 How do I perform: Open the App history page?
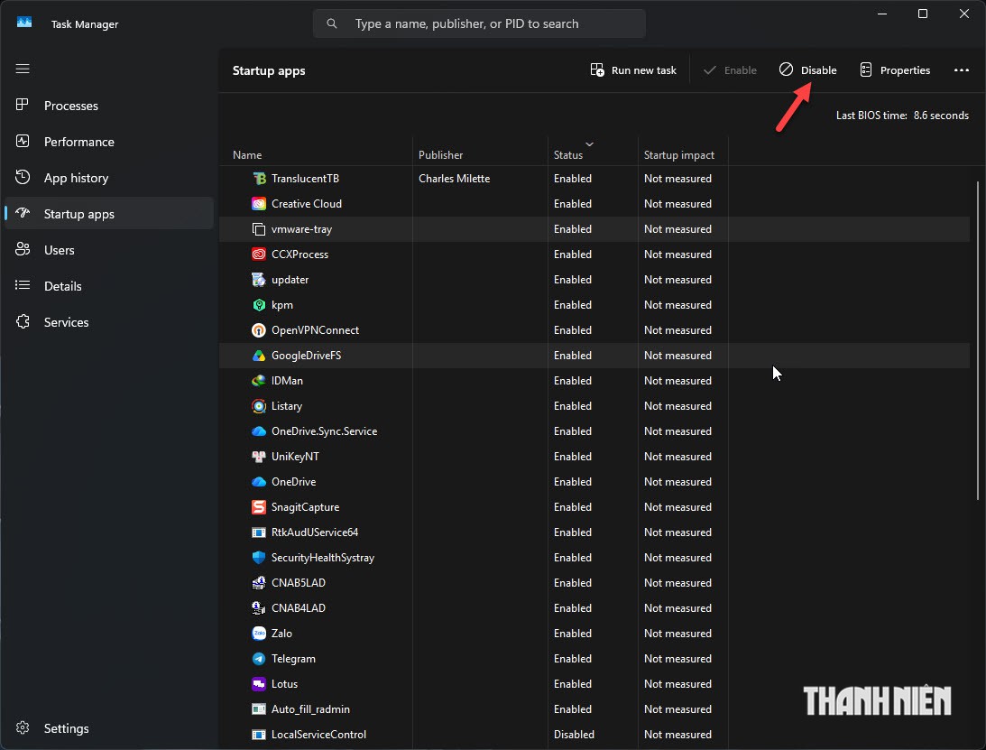tap(109, 178)
